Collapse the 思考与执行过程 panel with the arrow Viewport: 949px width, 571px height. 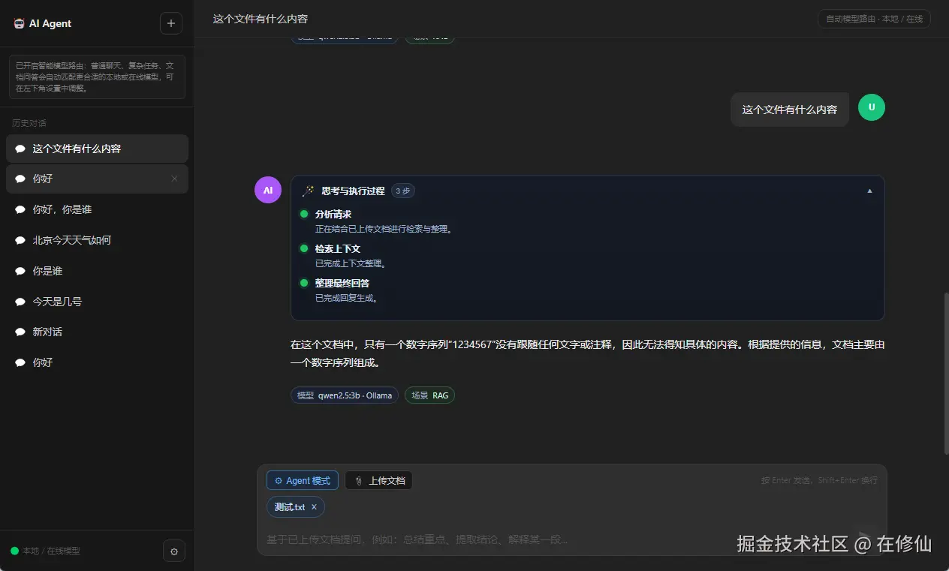tap(870, 191)
